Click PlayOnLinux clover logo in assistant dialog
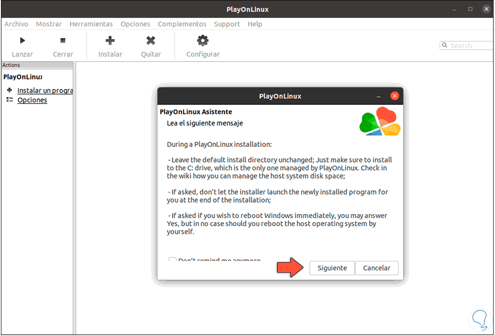The width and height of the screenshot is (495, 335). (x=380, y=121)
